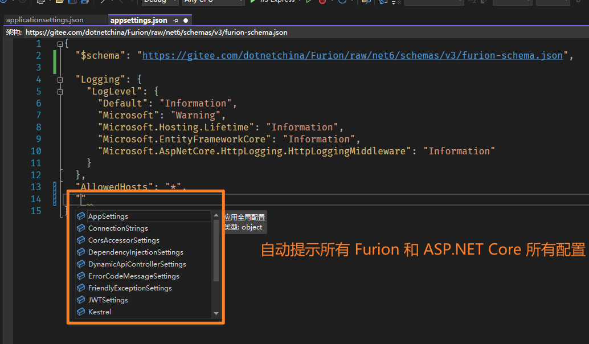This screenshot has width=589, height=344.
Task: Click unsaved dot on appsettings.json tab
Action: 186,21
